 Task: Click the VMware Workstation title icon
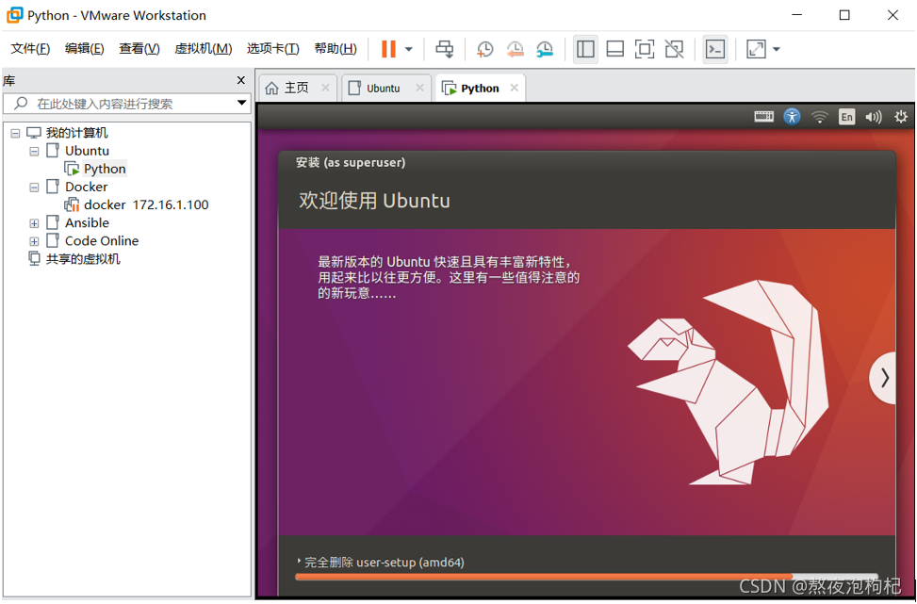15,15
